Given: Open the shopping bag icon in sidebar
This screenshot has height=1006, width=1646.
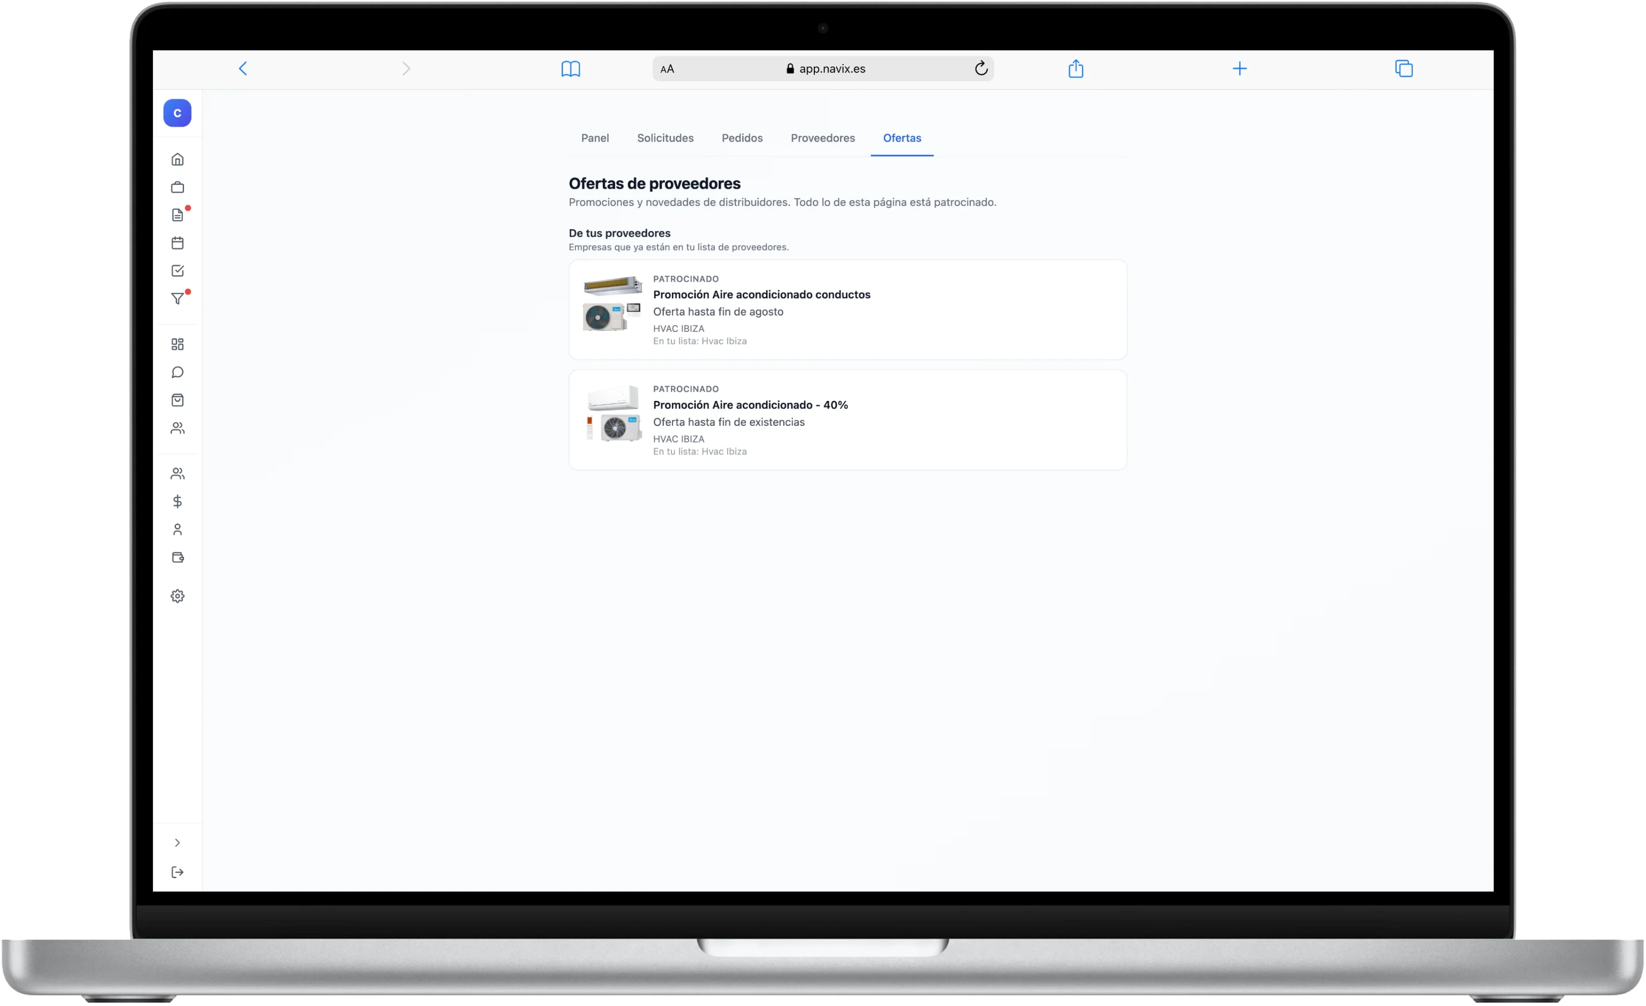Looking at the screenshot, I should point(178,400).
